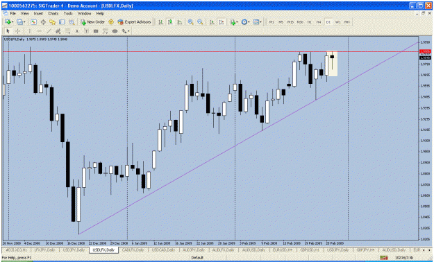Viewport: 434px width, 262px height.
Task: Click the Zoom Out magnifier icon
Action: 200,22
